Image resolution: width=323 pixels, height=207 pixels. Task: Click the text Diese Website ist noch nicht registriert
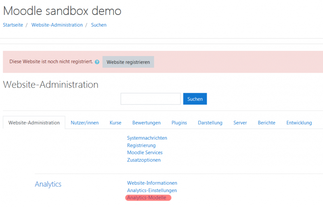point(51,62)
